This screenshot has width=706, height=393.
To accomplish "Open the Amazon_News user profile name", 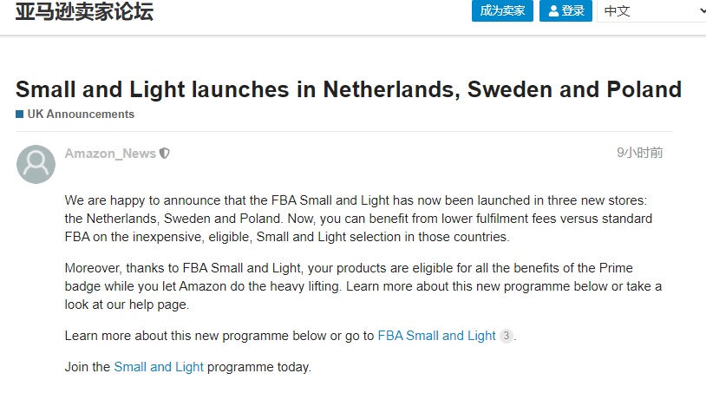I will click(x=110, y=154).
